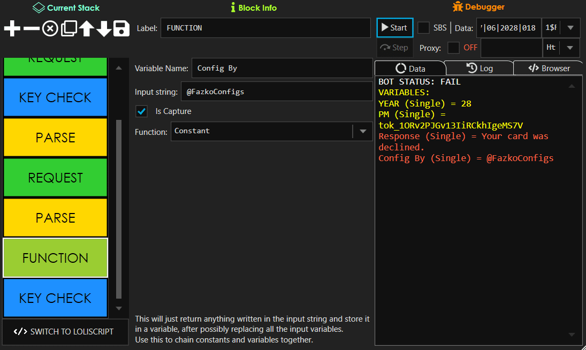Enable the SBS checkbox
Image resolution: width=586 pixels, height=350 pixels.
[423, 27]
